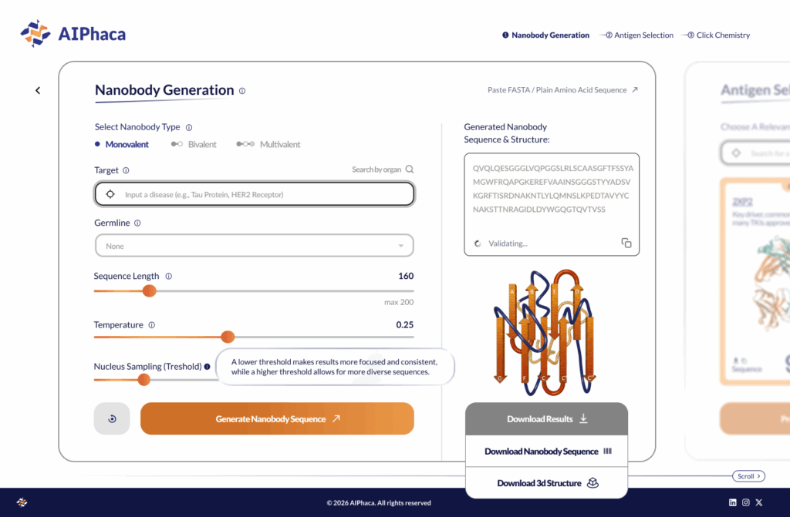Open the X social icon in footer

point(758,502)
